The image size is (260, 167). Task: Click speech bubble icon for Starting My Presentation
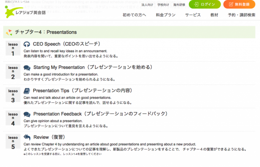(x=27, y=68)
